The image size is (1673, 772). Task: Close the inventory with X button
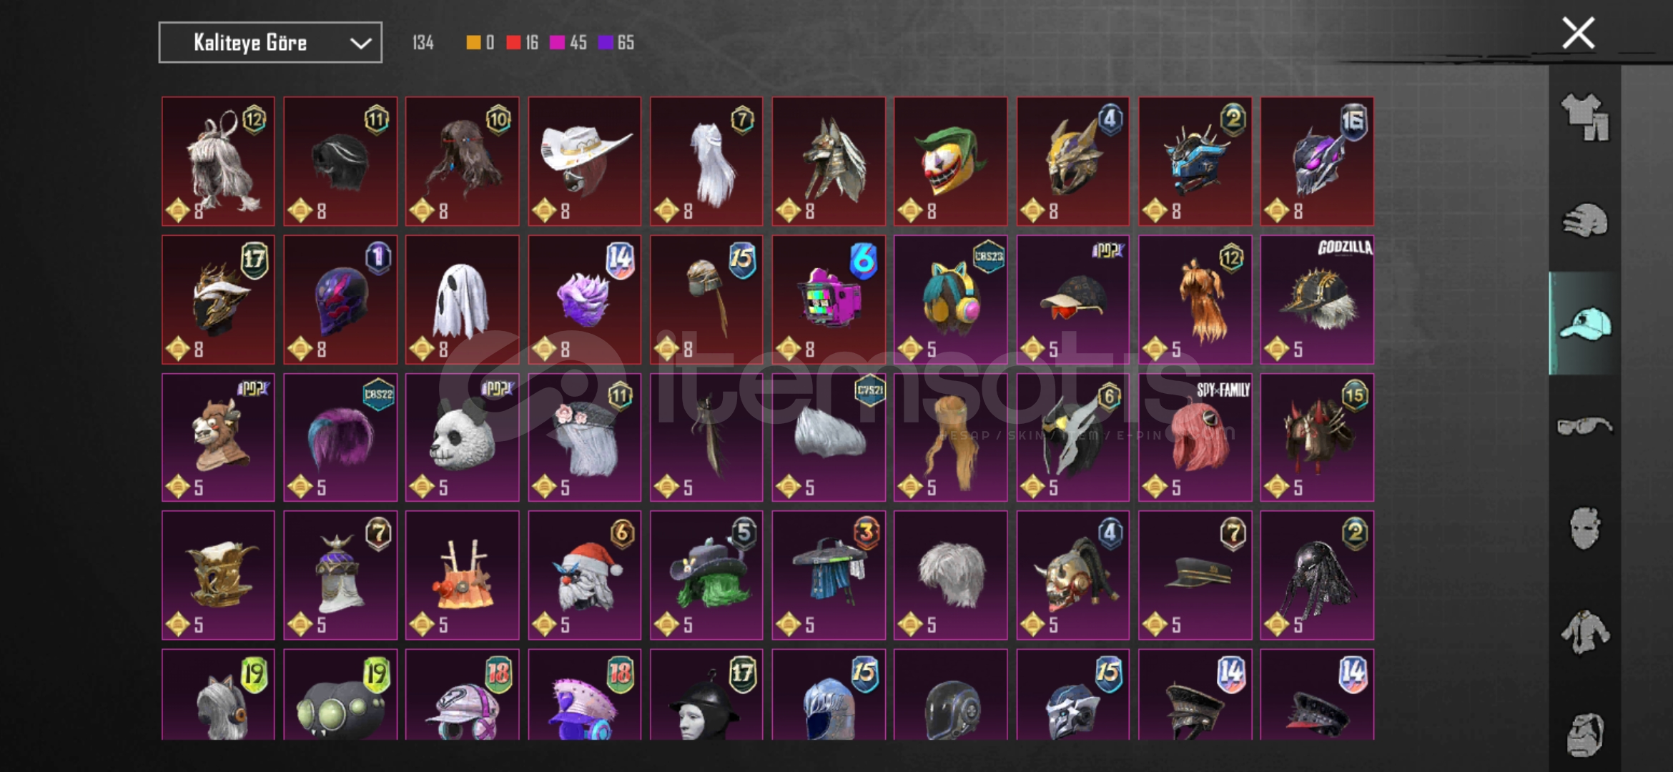1579,33
